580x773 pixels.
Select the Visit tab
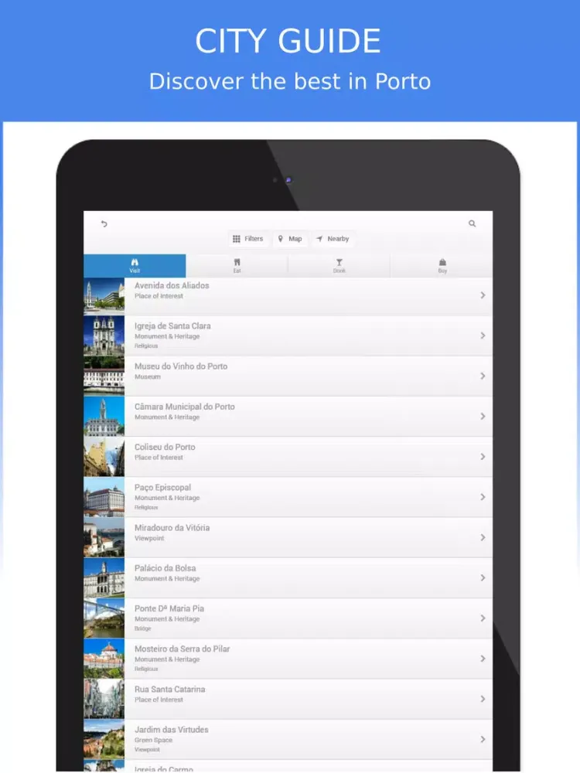[135, 266]
